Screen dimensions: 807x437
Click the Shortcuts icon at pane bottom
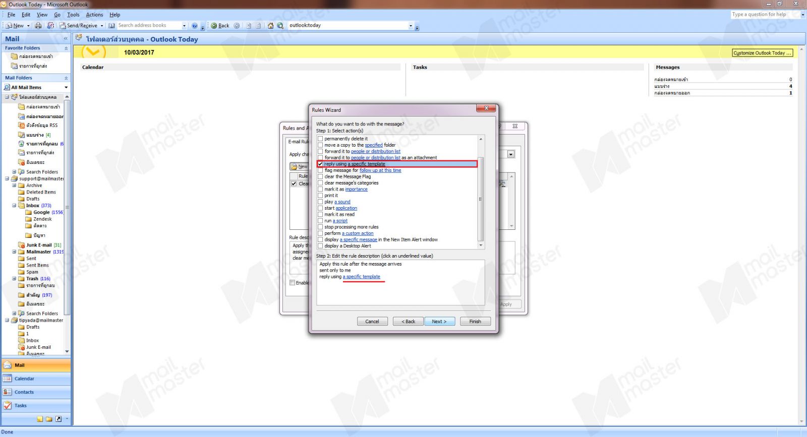point(59,419)
